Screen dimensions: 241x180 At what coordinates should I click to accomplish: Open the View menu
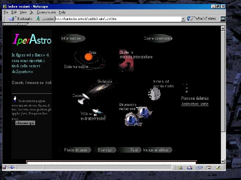point(23,12)
